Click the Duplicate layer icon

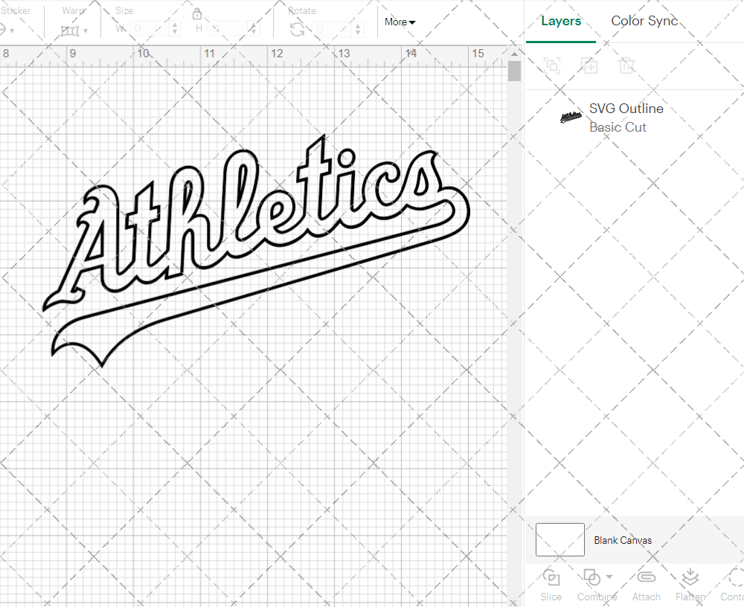[x=589, y=65]
